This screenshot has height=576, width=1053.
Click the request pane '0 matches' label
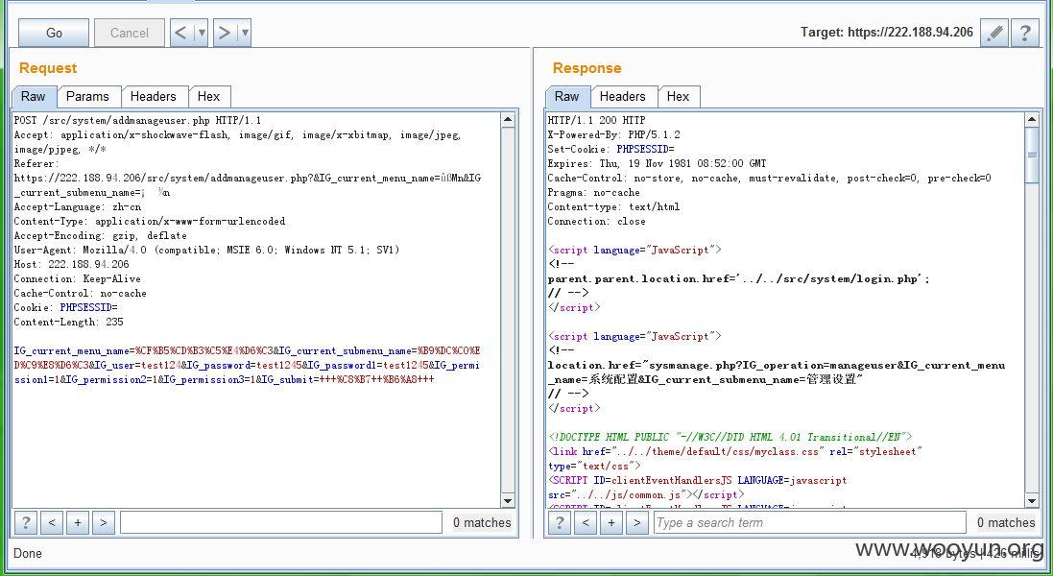(482, 522)
